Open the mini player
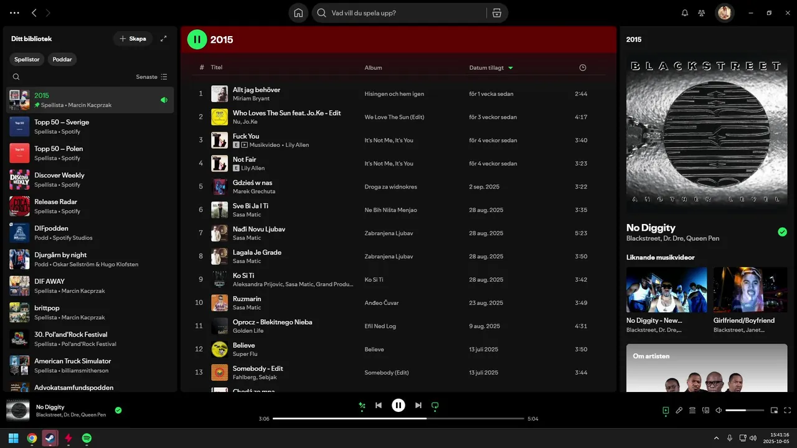The width and height of the screenshot is (797, 448). pos(775,411)
